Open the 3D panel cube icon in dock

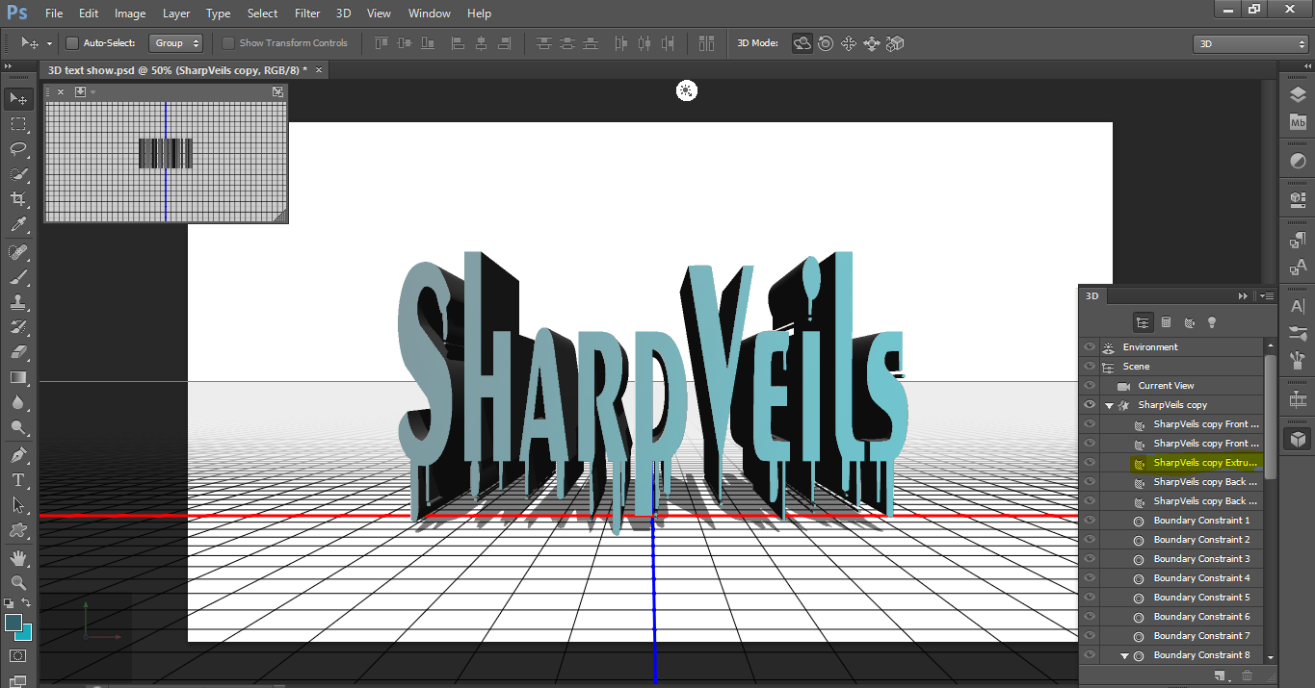coord(1298,439)
